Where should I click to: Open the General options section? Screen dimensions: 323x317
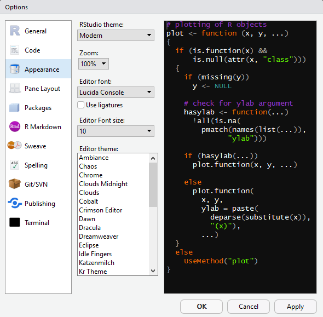click(x=38, y=31)
